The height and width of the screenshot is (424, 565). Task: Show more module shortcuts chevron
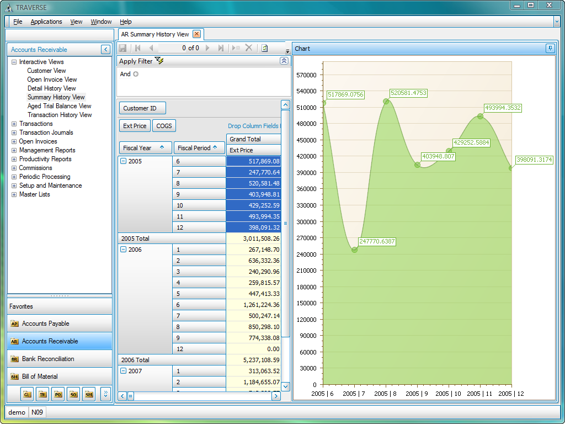click(x=105, y=394)
